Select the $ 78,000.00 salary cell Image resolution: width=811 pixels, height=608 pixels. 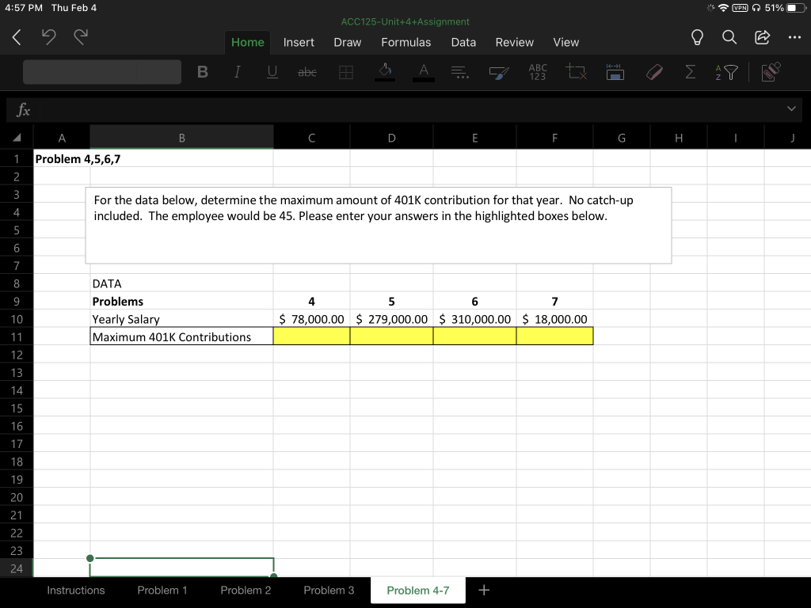[311, 318]
